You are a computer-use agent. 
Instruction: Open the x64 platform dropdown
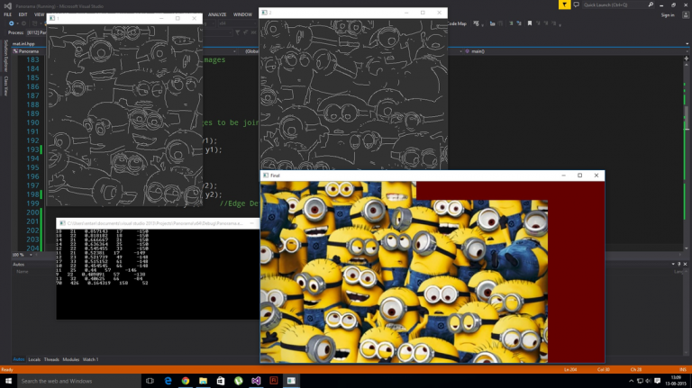click(237, 23)
